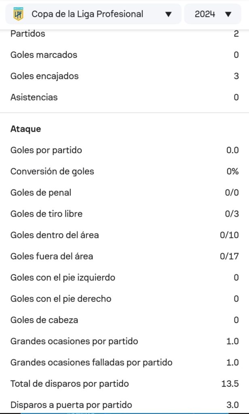
Task: Click the Goles de penal label
Action: coord(41,192)
